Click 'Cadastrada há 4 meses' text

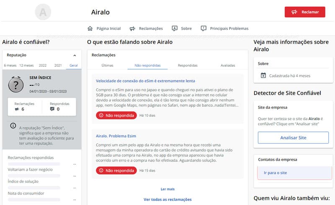point(290,76)
